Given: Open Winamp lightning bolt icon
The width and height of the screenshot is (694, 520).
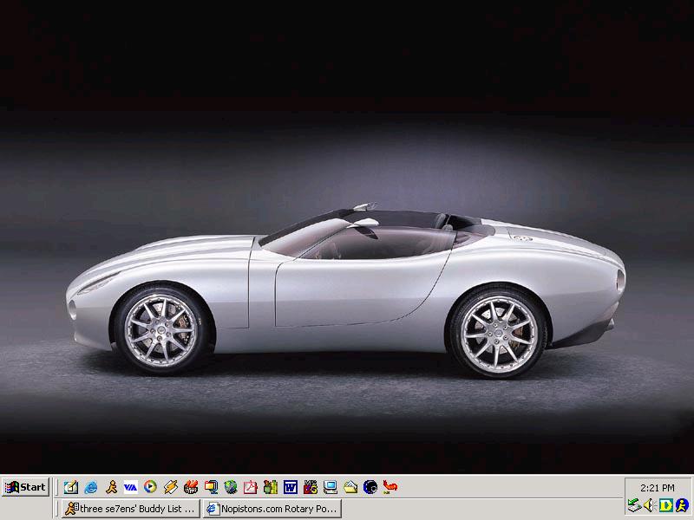Looking at the screenshot, I should (x=171, y=487).
